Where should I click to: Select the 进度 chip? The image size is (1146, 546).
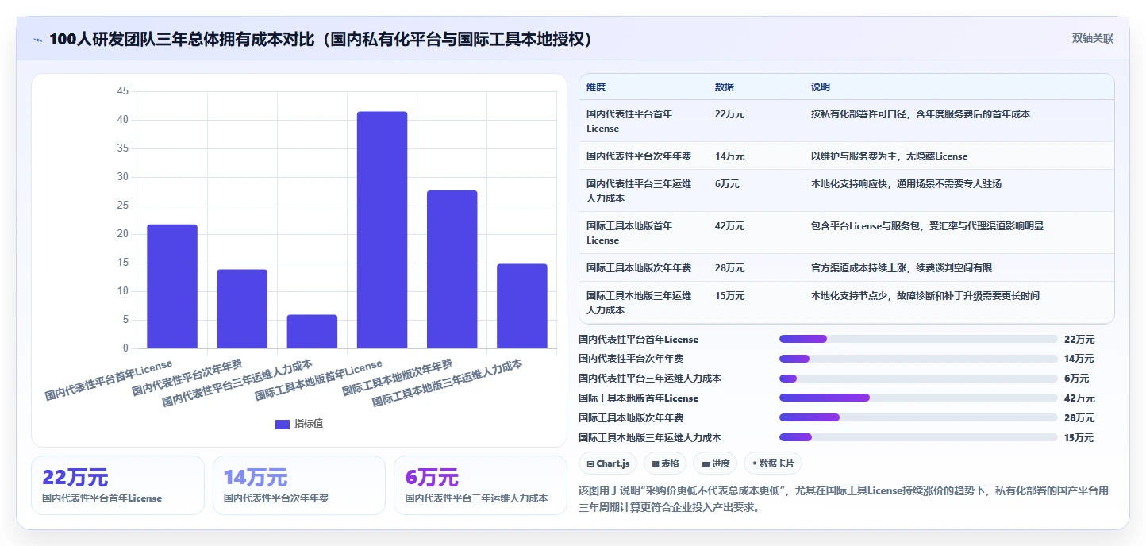coord(715,463)
